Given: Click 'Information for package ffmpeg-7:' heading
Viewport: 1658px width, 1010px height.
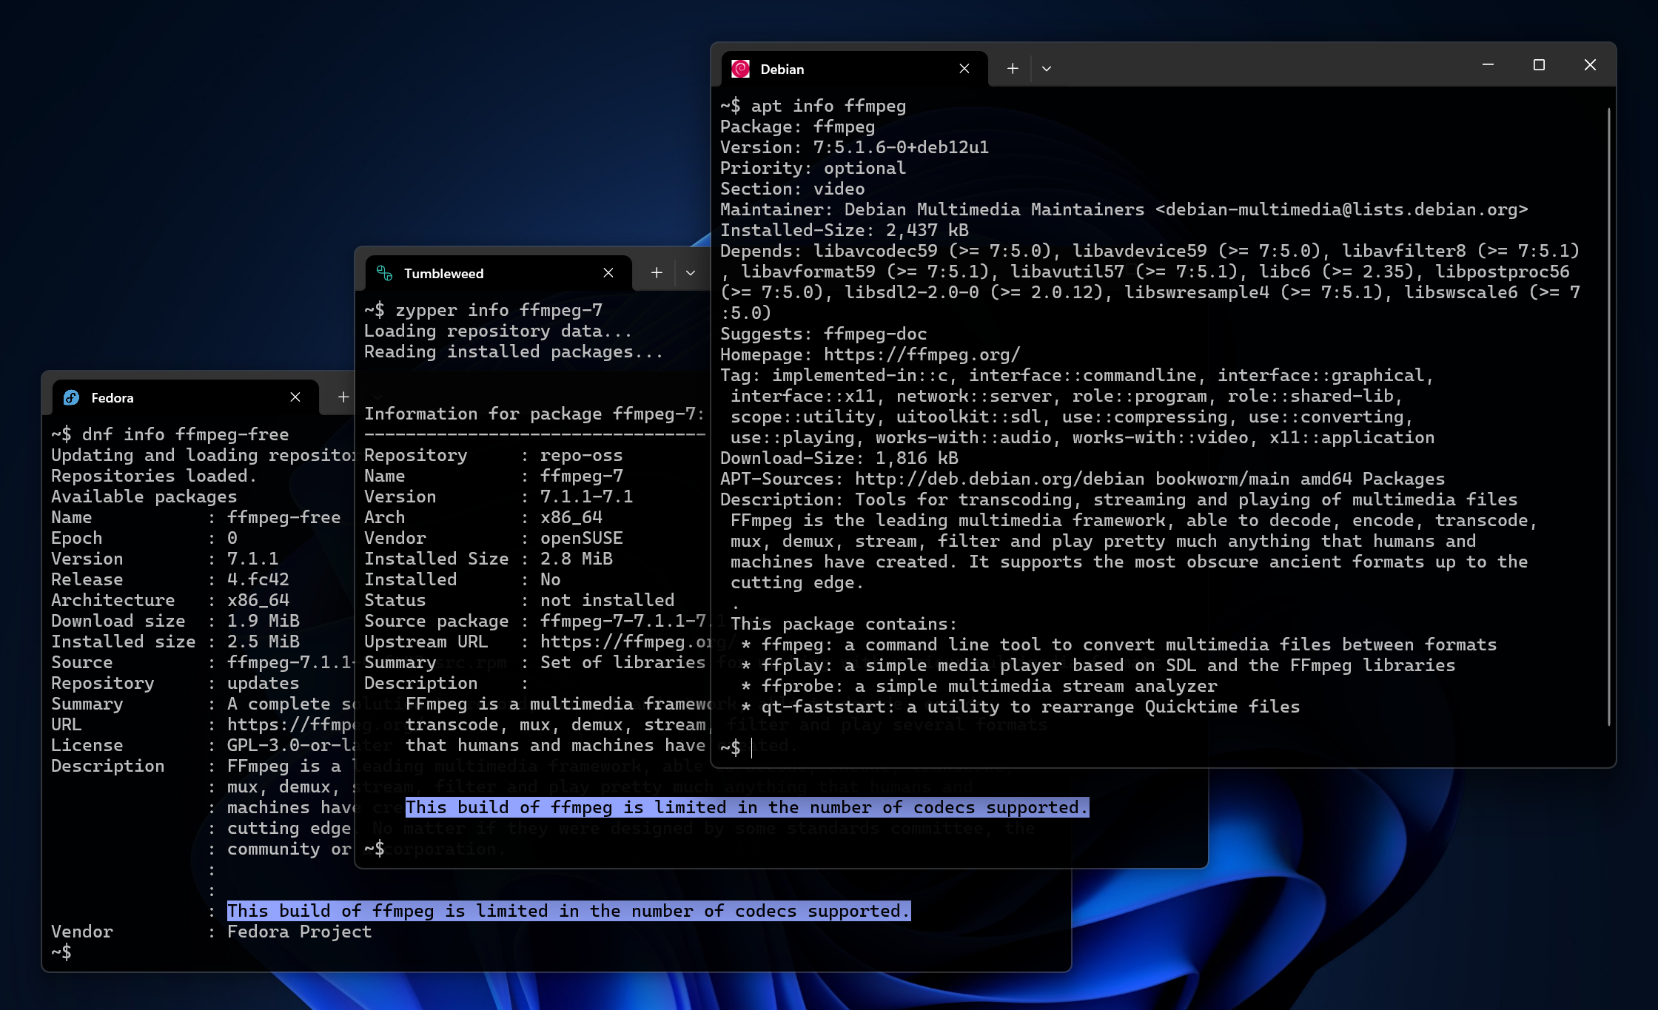Looking at the screenshot, I should [534, 414].
